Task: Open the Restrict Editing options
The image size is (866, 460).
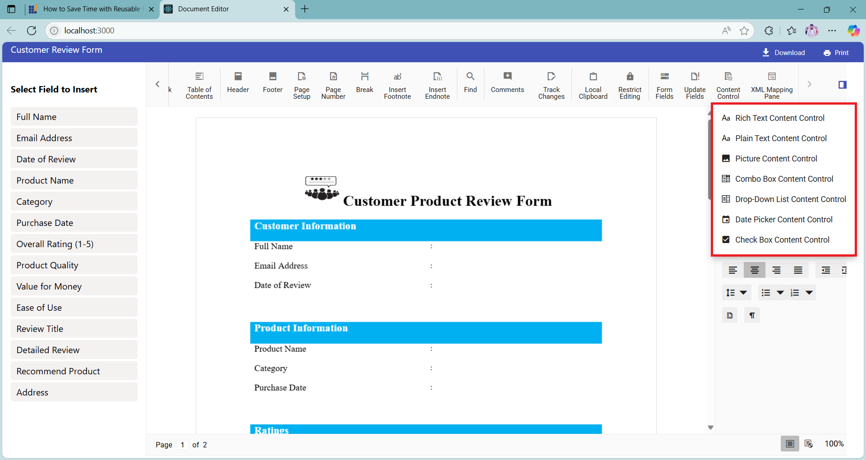Action: (630, 85)
